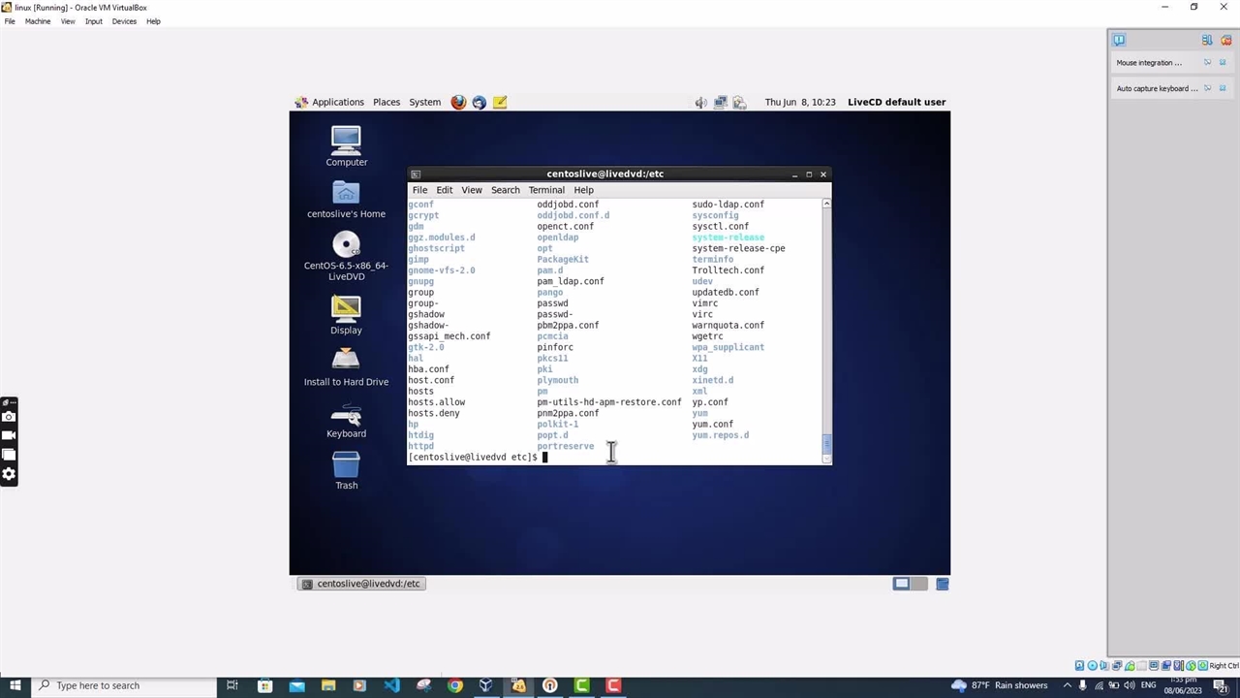
Task: Switch to the second workspace in switcher
Action: click(919, 584)
